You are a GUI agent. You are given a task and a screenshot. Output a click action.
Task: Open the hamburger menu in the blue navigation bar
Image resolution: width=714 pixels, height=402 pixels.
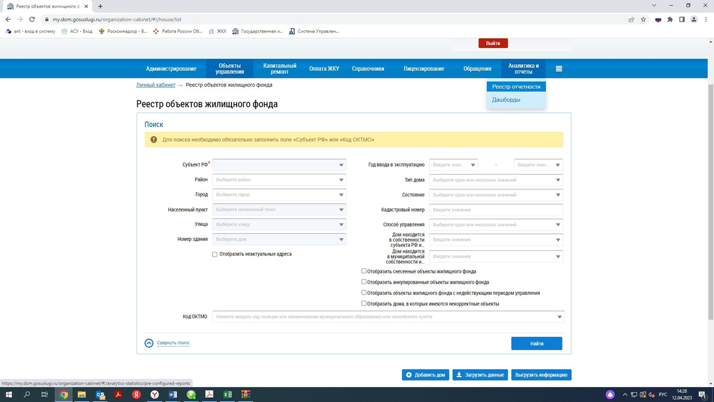558,68
